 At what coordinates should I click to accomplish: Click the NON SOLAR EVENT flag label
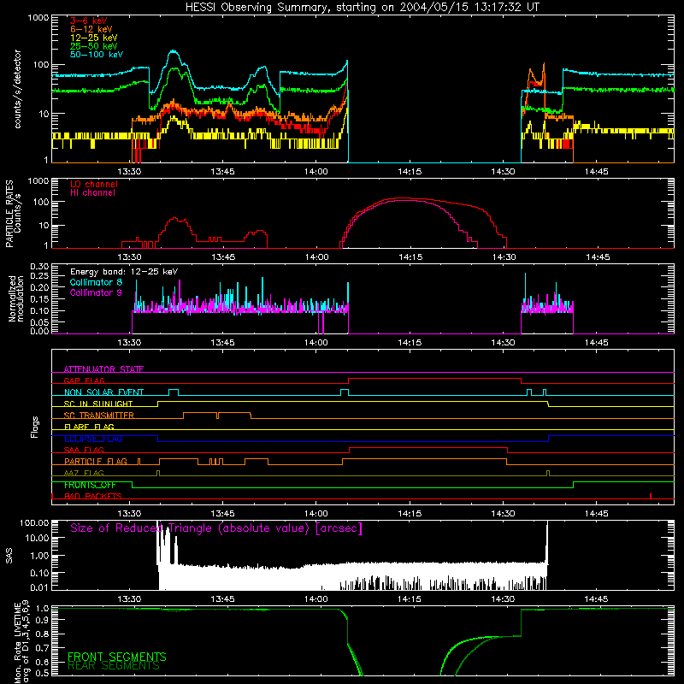tap(103, 392)
